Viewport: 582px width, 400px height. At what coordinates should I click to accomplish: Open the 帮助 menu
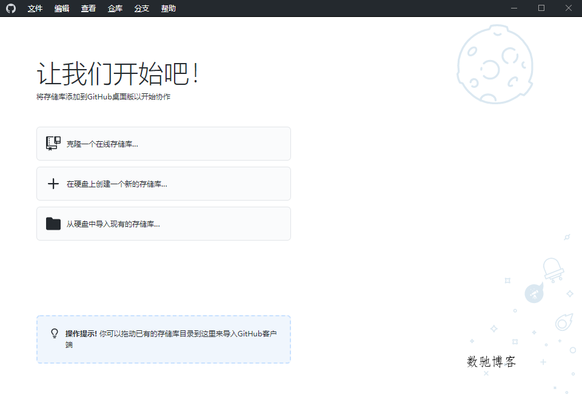coord(169,8)
